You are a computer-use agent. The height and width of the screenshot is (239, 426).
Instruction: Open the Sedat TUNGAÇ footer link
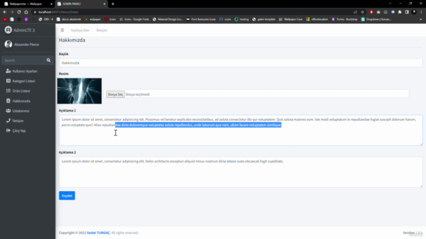pos(99,233)
